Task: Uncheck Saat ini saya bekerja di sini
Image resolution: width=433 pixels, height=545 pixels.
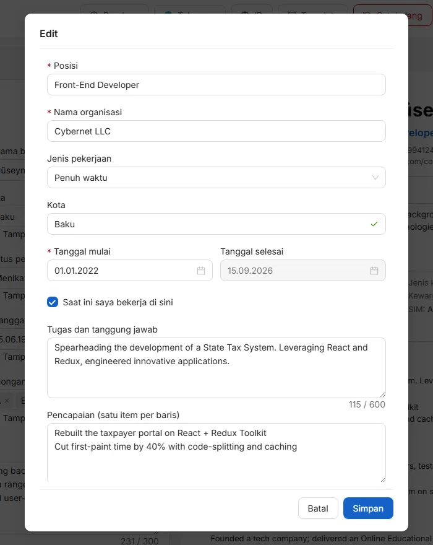Action: (53, 302)
